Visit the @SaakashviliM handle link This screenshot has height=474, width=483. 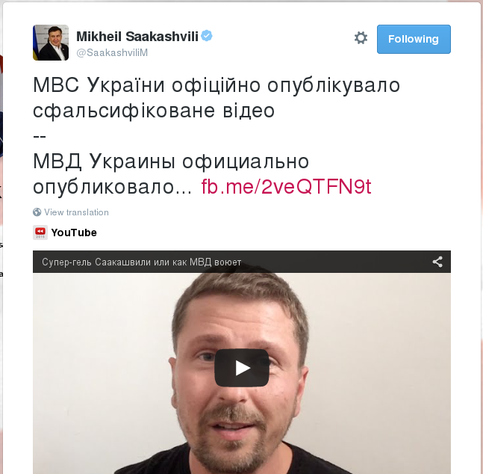coord(112,53)
